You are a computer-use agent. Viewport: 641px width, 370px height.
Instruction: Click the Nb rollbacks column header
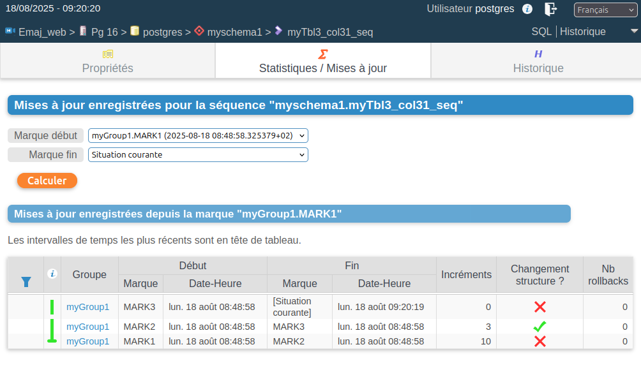pyautogui.click(x=608, y=274)
